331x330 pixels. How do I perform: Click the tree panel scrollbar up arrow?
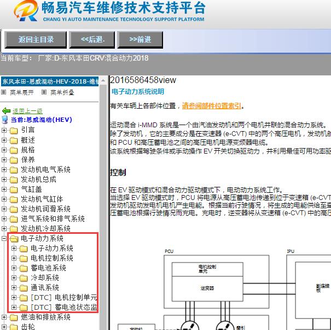click(x=103, y=80)
